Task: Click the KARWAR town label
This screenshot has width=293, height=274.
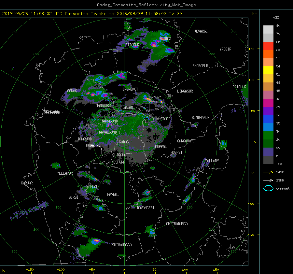Action: 27,183
